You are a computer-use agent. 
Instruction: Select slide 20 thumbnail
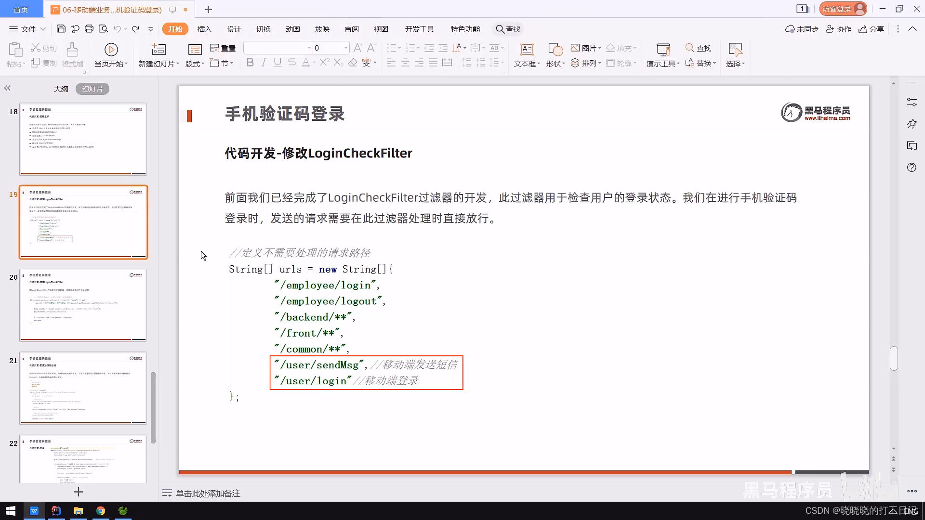coord(83,305)
